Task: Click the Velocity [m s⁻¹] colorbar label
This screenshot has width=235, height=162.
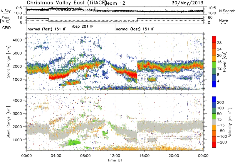Action: (230, 122)
